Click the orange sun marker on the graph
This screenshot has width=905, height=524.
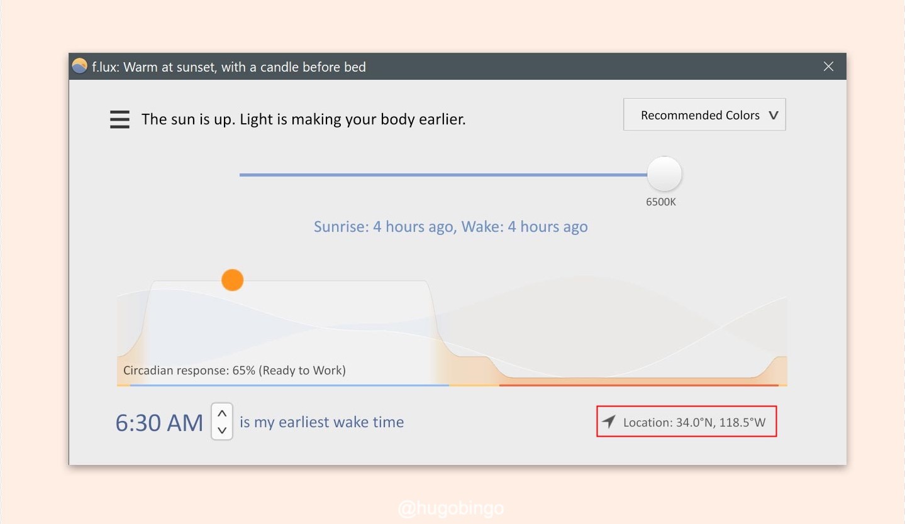click(232, 280)
